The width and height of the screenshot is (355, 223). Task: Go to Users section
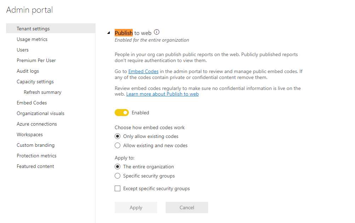point(23,50)
